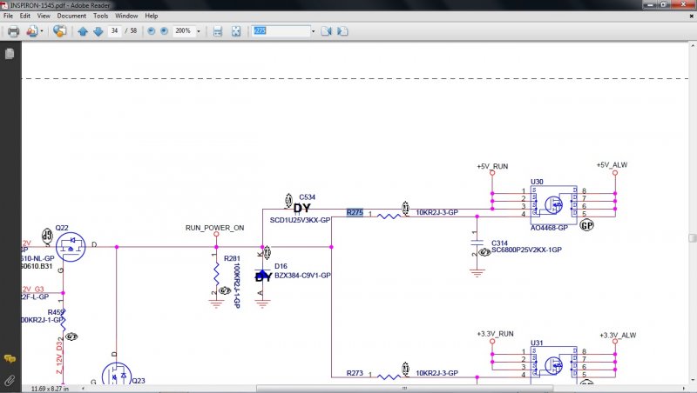Viewport: 697px width, 393px height.
Task: Click the Print icon in the toolbar
Action: tap(13, 31)
